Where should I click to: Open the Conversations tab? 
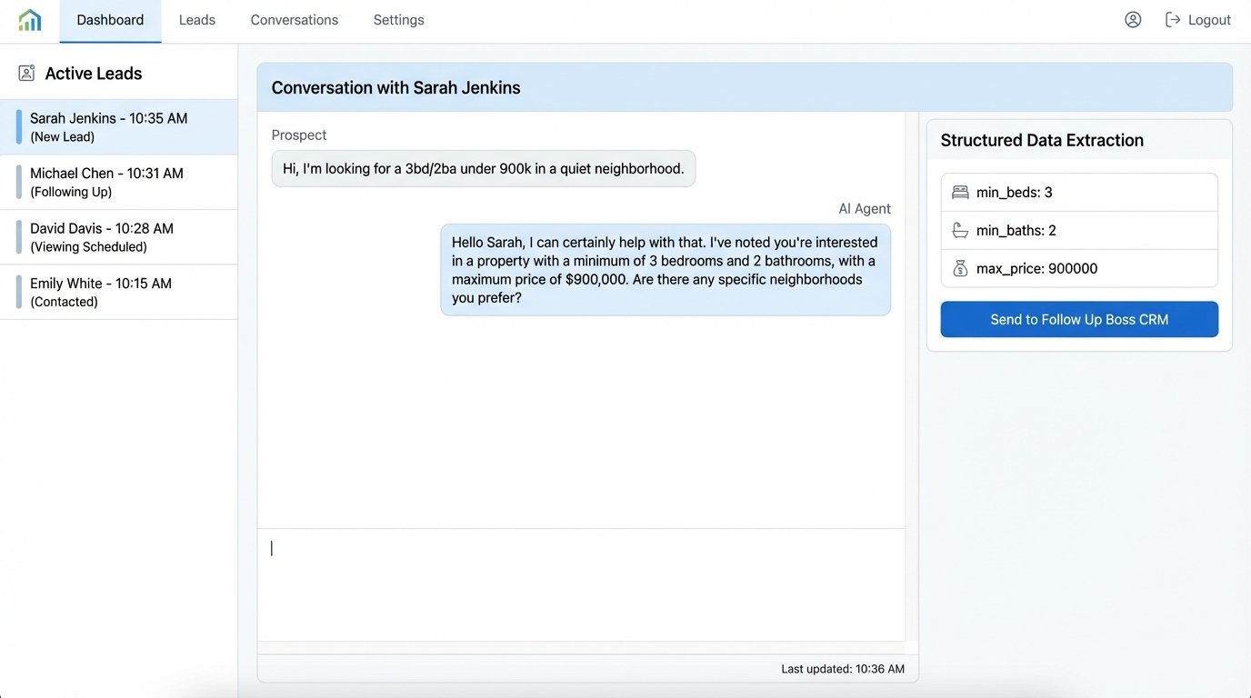tap(294, 19)
